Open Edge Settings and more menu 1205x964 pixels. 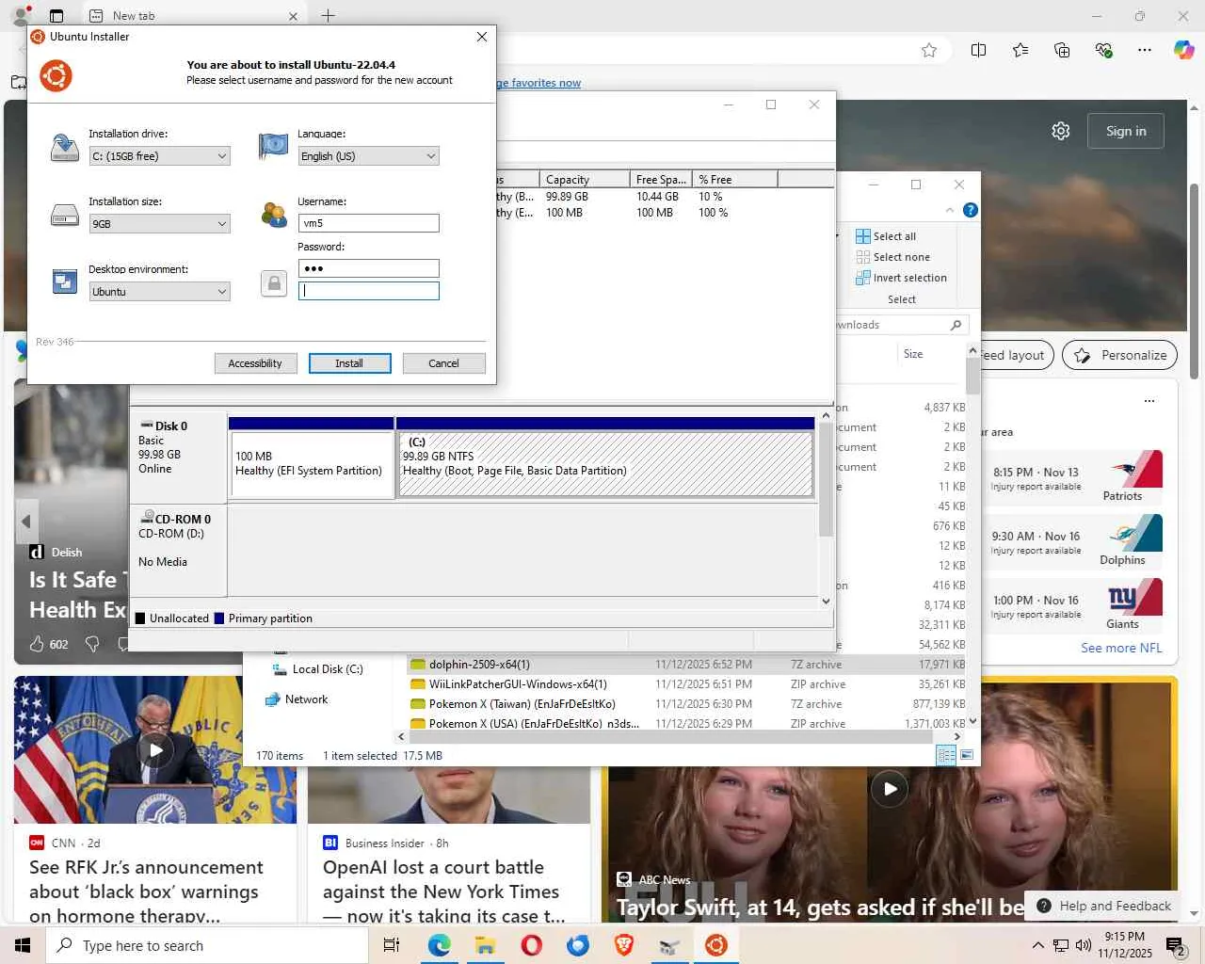click(1145, 50)
